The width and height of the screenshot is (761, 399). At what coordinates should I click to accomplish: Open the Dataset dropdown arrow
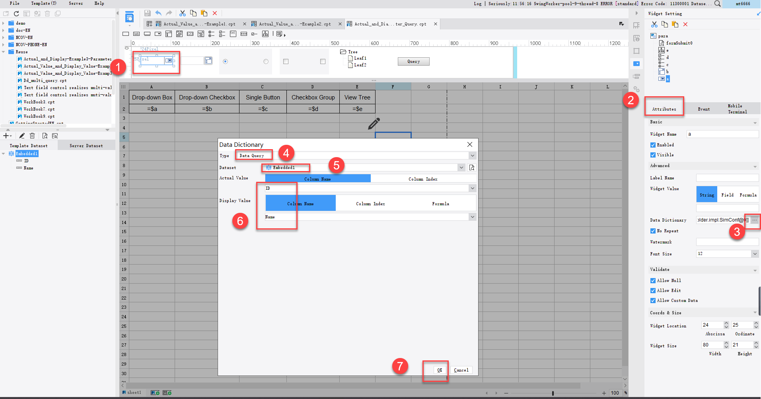point(461,167)
